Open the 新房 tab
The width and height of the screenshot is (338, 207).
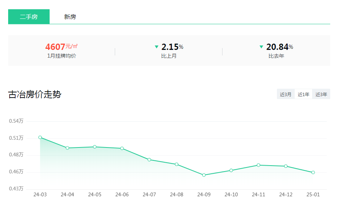point(70,17)
